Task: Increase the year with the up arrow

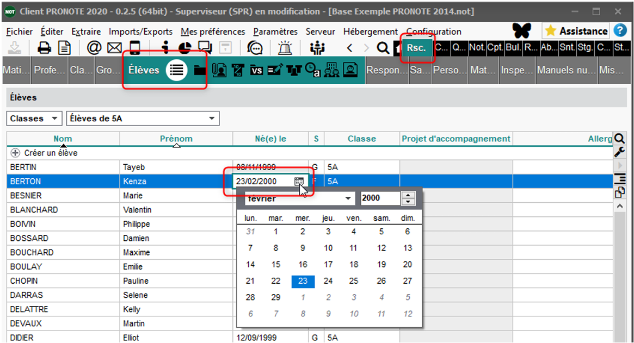Action: (x=408, y=196)
